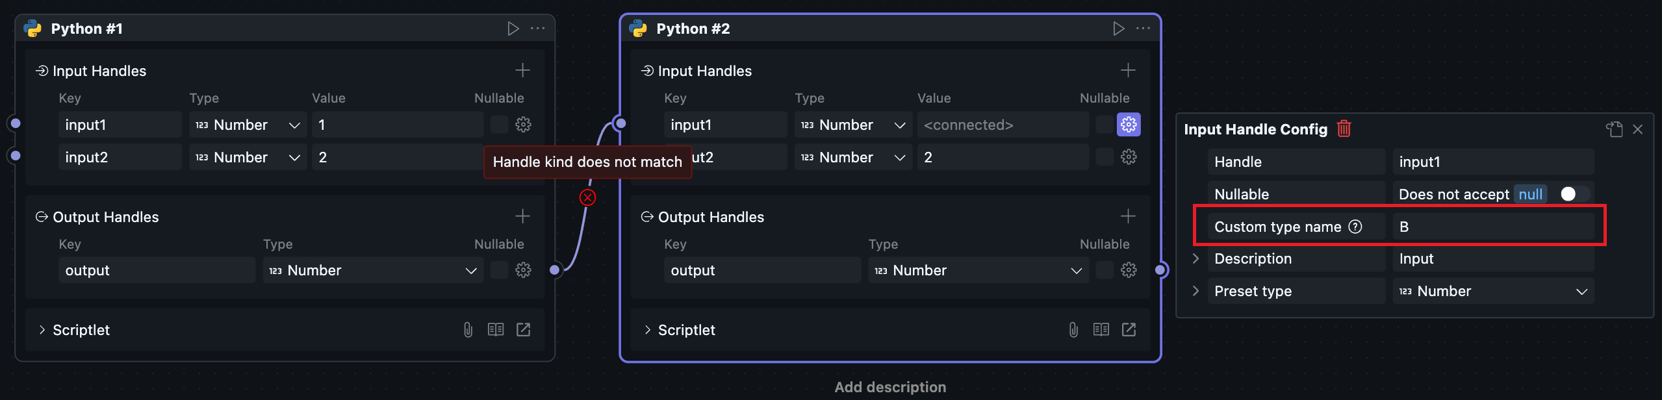Open the Preset type Number dropdown
Viewport: 1662px width, 400px height.
click(x=1492, y=292)
